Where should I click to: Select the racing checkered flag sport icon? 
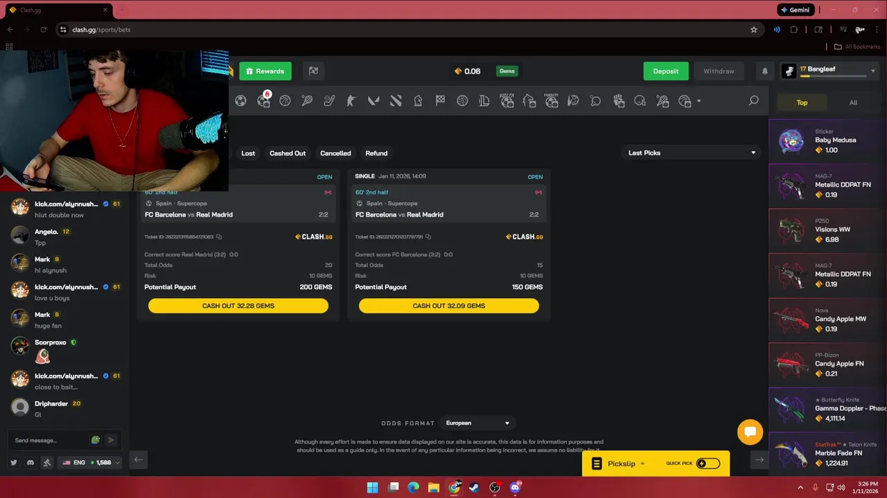(440, 101)
